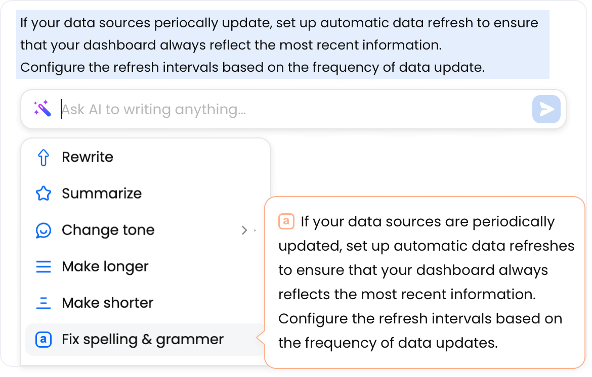Select the Make longer lines icon
Screen dimensions: 592x377
[x=44, y=266]
